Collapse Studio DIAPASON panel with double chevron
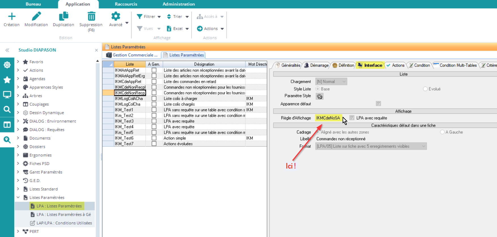 (x=7, y=50)
